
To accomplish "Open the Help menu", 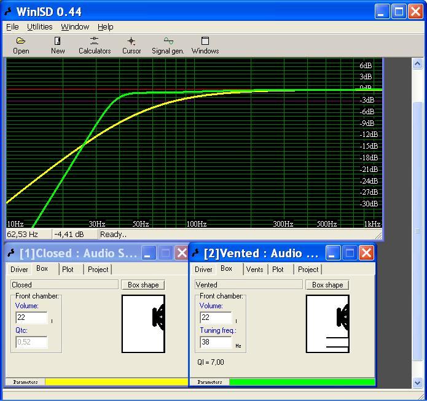I will 106,27.
